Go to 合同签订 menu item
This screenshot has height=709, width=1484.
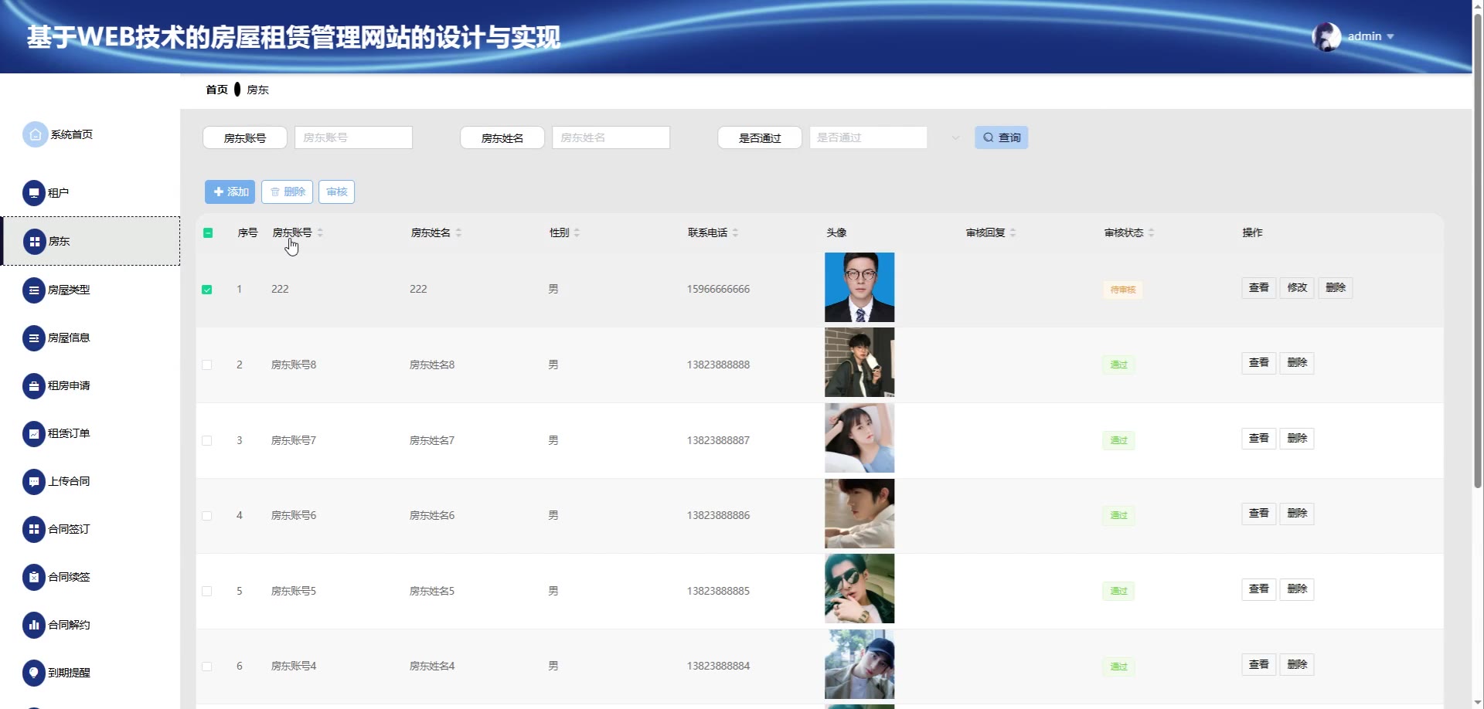click(x=69, y=530)
